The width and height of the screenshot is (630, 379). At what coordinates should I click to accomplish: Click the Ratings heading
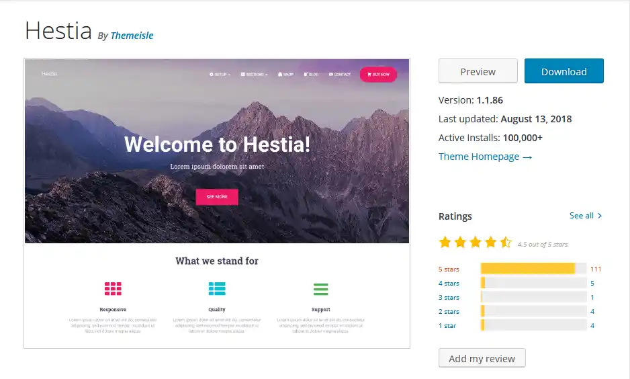point(455,216)
